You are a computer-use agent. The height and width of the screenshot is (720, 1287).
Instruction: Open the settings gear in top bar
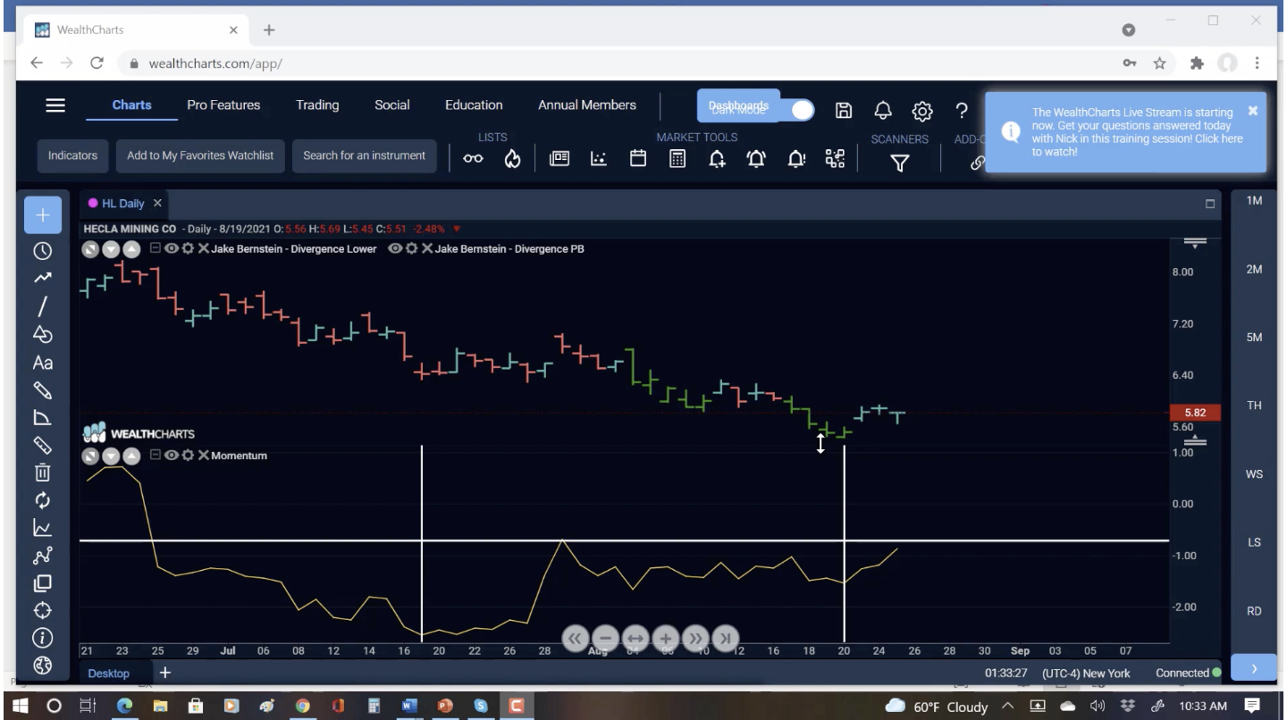click(x=922, y=111)
